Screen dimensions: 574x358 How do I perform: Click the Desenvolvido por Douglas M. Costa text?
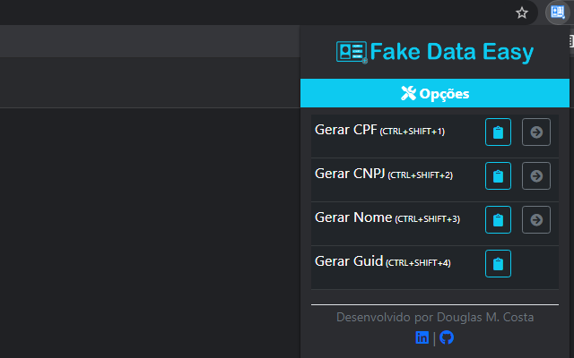tap(435, 317)
